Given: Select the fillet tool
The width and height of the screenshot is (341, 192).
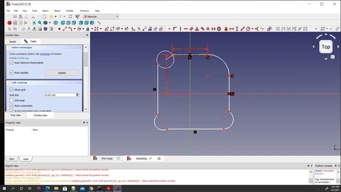Looking at the screenshot, I should [133, 29].
